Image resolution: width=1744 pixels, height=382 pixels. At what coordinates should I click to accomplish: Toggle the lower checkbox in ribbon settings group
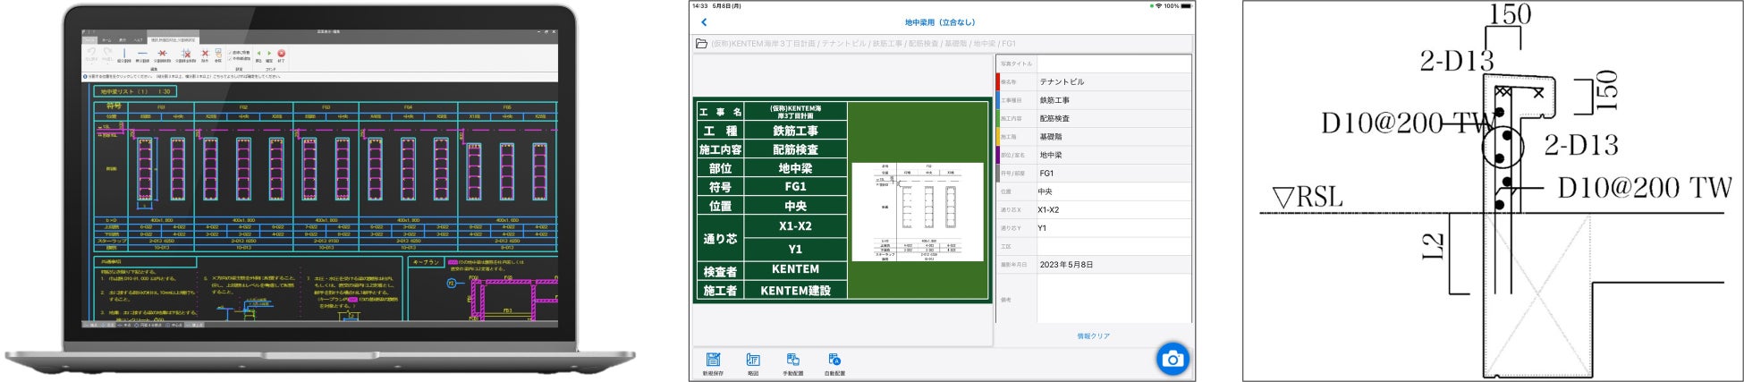(x=230, y=59)
